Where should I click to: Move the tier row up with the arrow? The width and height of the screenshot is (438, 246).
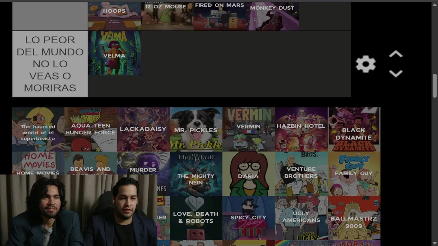tap(396, 54)
